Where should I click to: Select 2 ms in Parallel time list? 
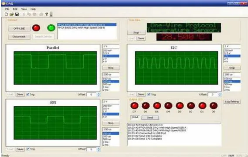[111, 90]
